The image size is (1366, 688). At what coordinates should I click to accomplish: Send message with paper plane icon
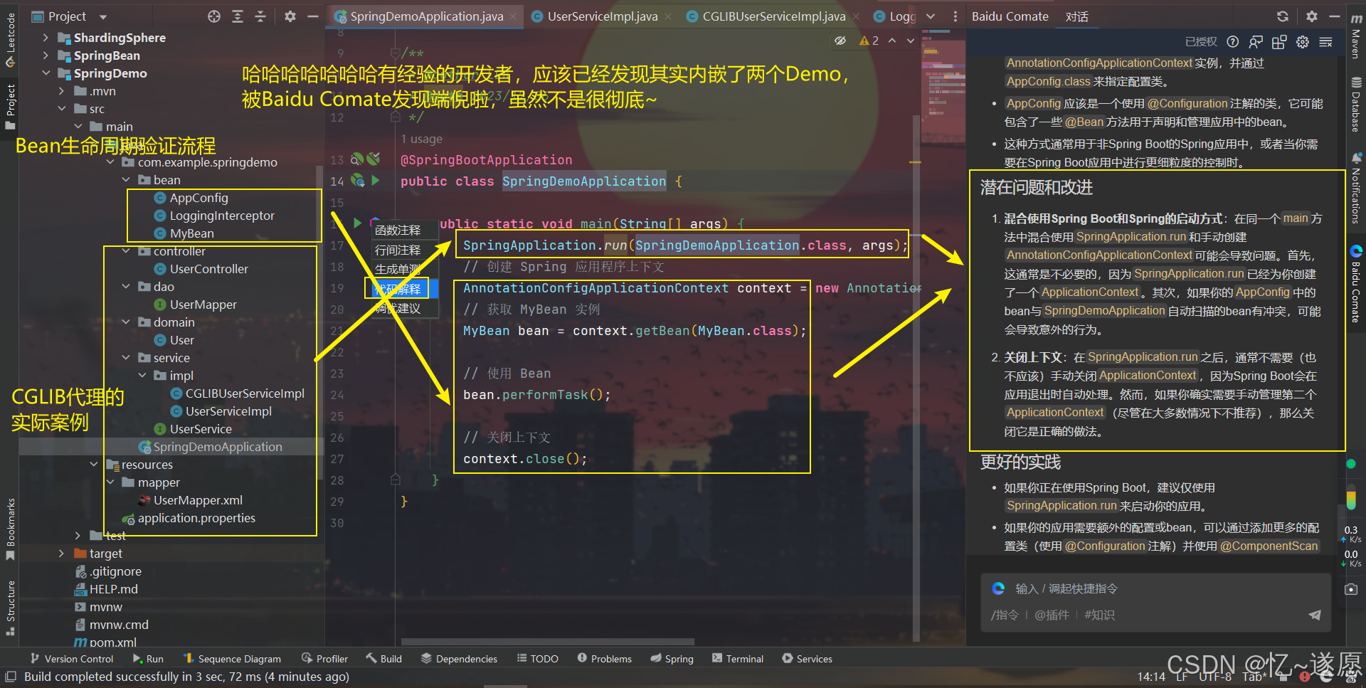tap(1315, 615)
